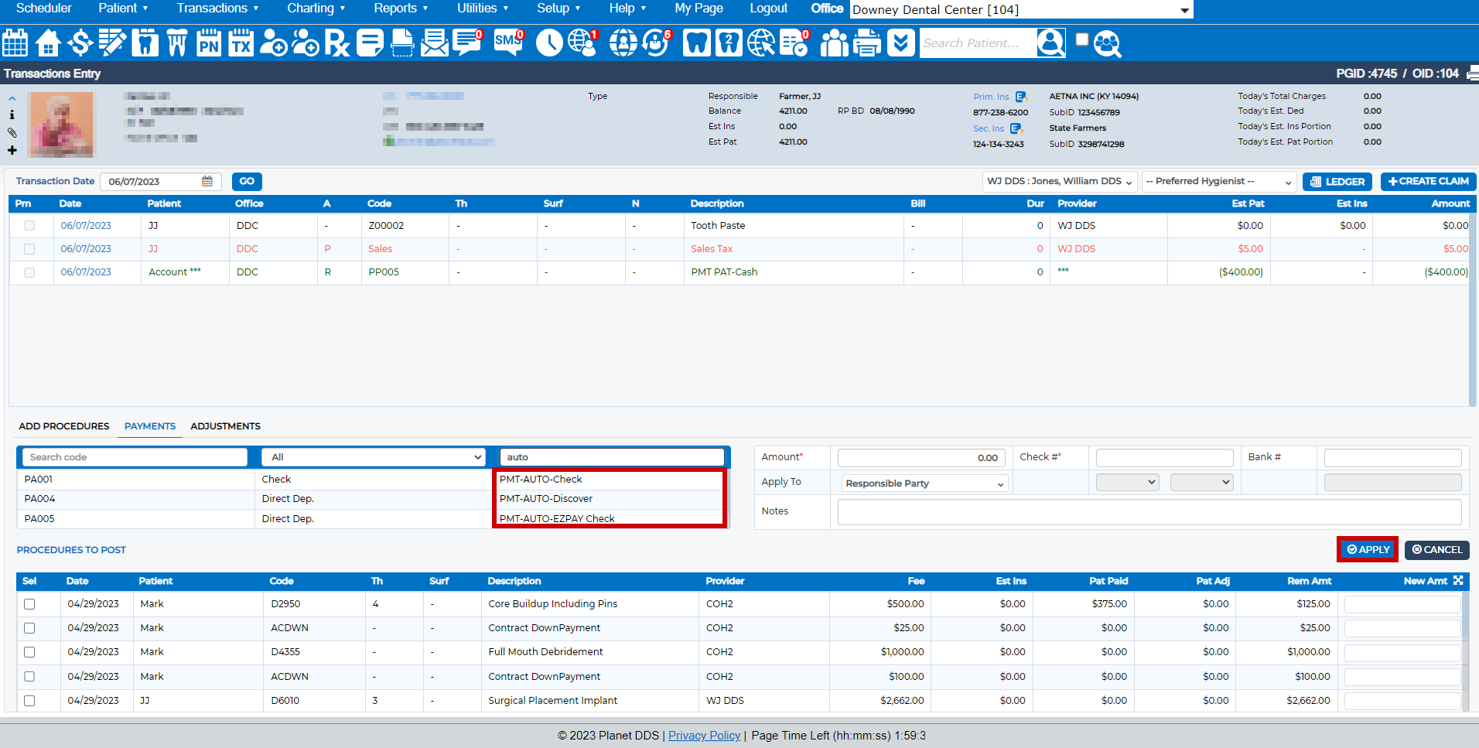
Task: Select the SMS messaging icon in the toolbar
Action: tap(507, 43)
